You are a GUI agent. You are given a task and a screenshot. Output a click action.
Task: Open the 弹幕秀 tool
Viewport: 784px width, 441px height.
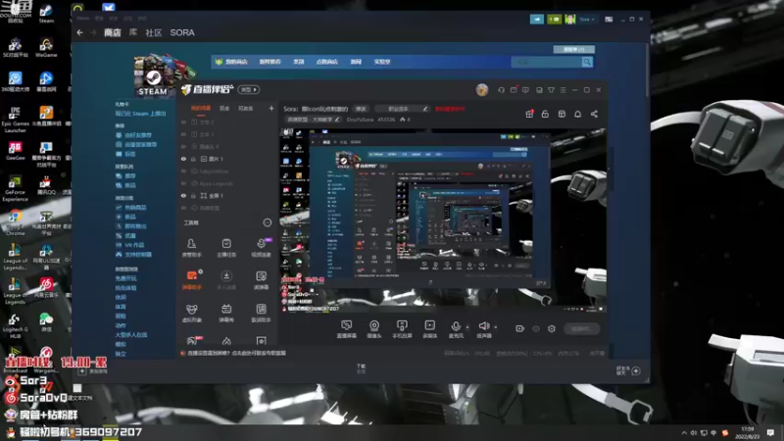pos(226,313)
